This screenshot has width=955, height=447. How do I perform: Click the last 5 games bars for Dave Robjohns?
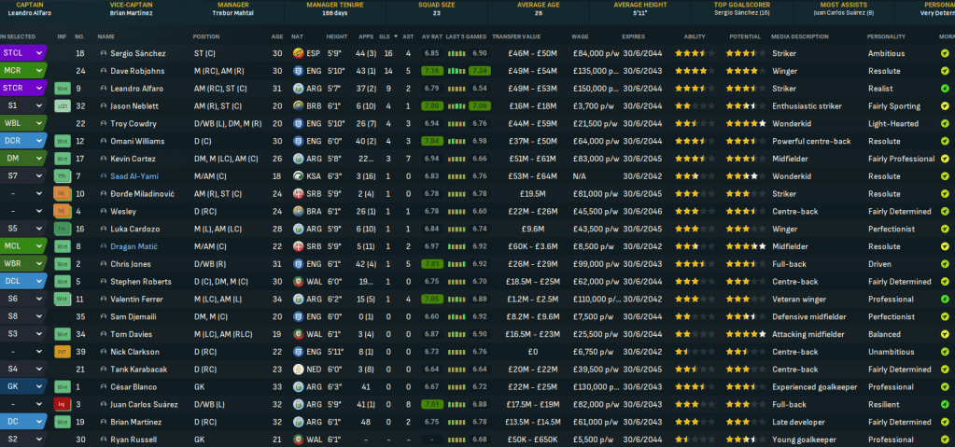[x=456, y=71]
